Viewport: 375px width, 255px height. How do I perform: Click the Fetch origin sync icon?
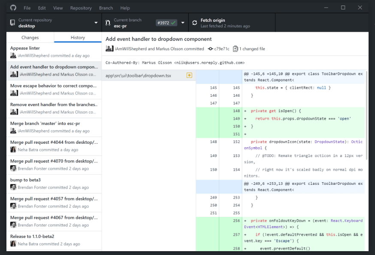click(195, 23)
